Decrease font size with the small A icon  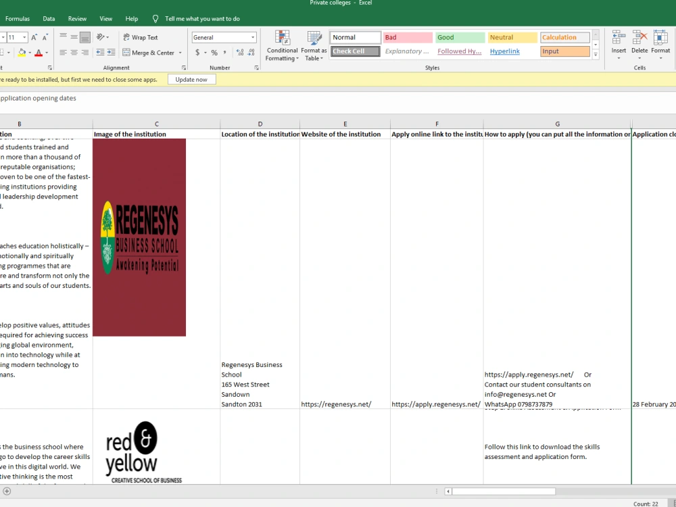pyautogui.click(x=45, y=37)
